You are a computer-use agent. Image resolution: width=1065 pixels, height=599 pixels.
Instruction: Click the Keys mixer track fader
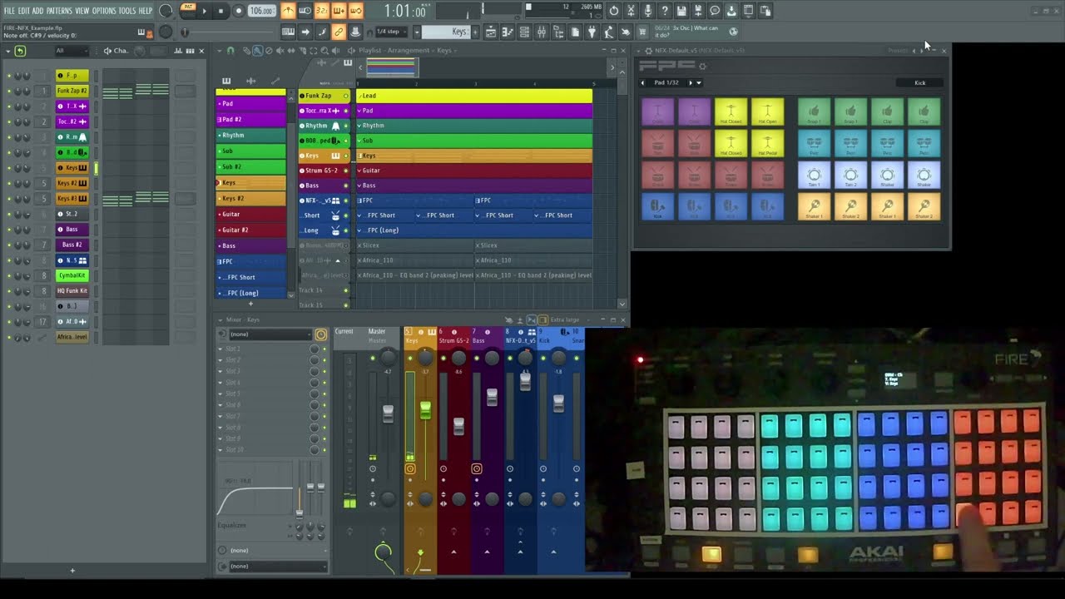pyautogui.click(x=425, y=409)
